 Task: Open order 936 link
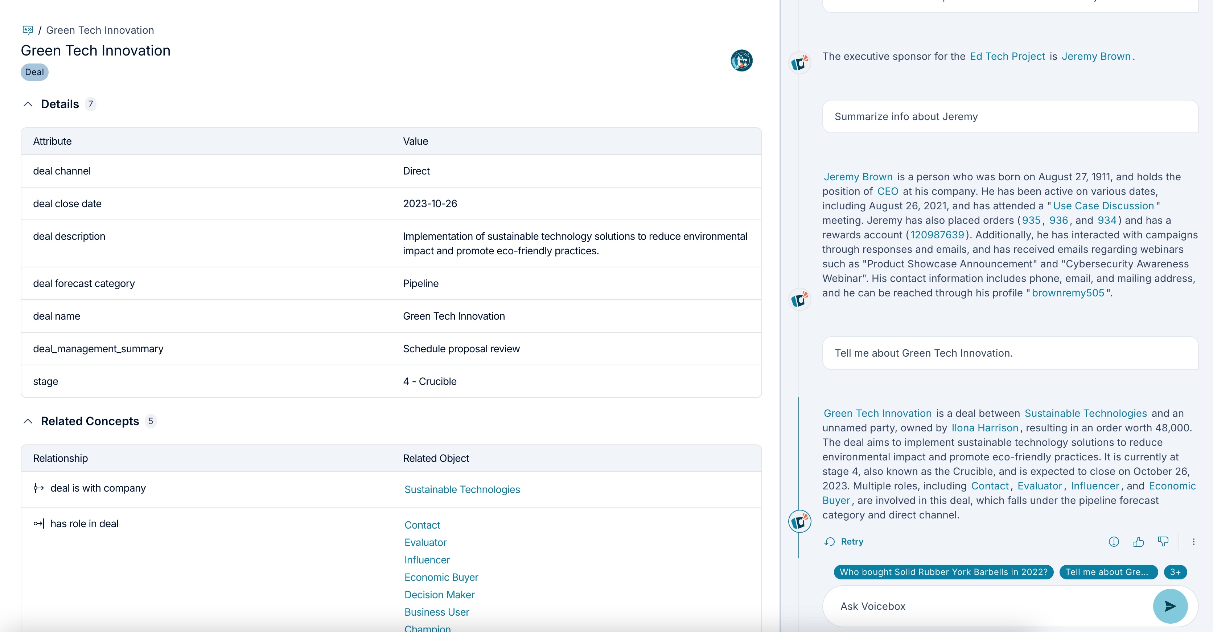(1058, 220)
